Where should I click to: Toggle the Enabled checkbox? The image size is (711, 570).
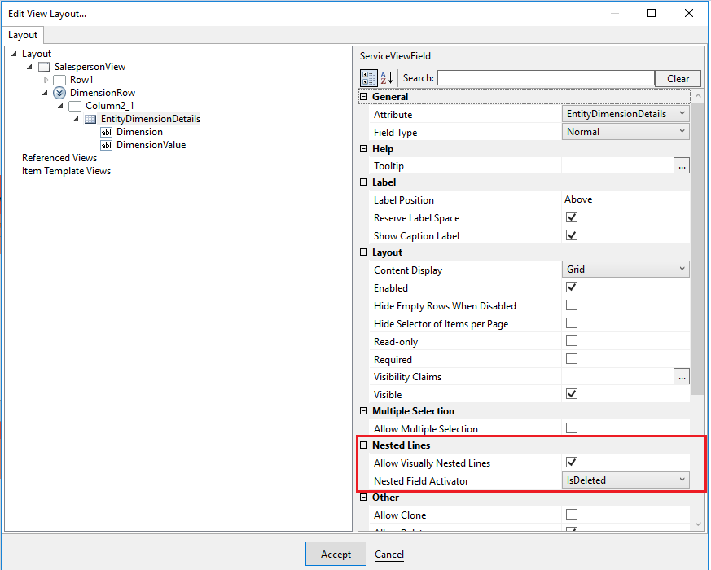(572, 287)
